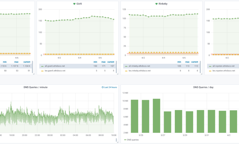Image resolution: width=239 pixels, height=144 pixels.
Task: Click yellow series marker for les.rinkeby.ethdisco.net
Action: coord(126,71)
